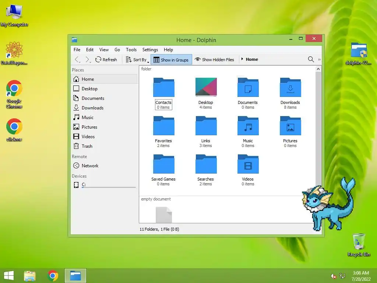
Task: Open Trash in Places panel
Action: pos(104,146)
